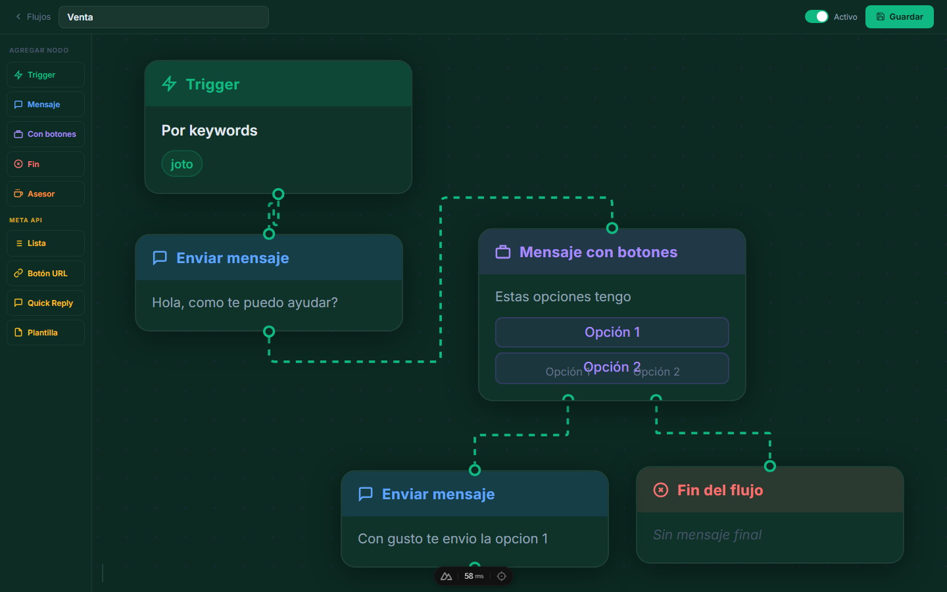Image resolution: width=947 pixels, height=592 pixels.
Task: Select the Opción 1 button in the node
Action: 612,332
